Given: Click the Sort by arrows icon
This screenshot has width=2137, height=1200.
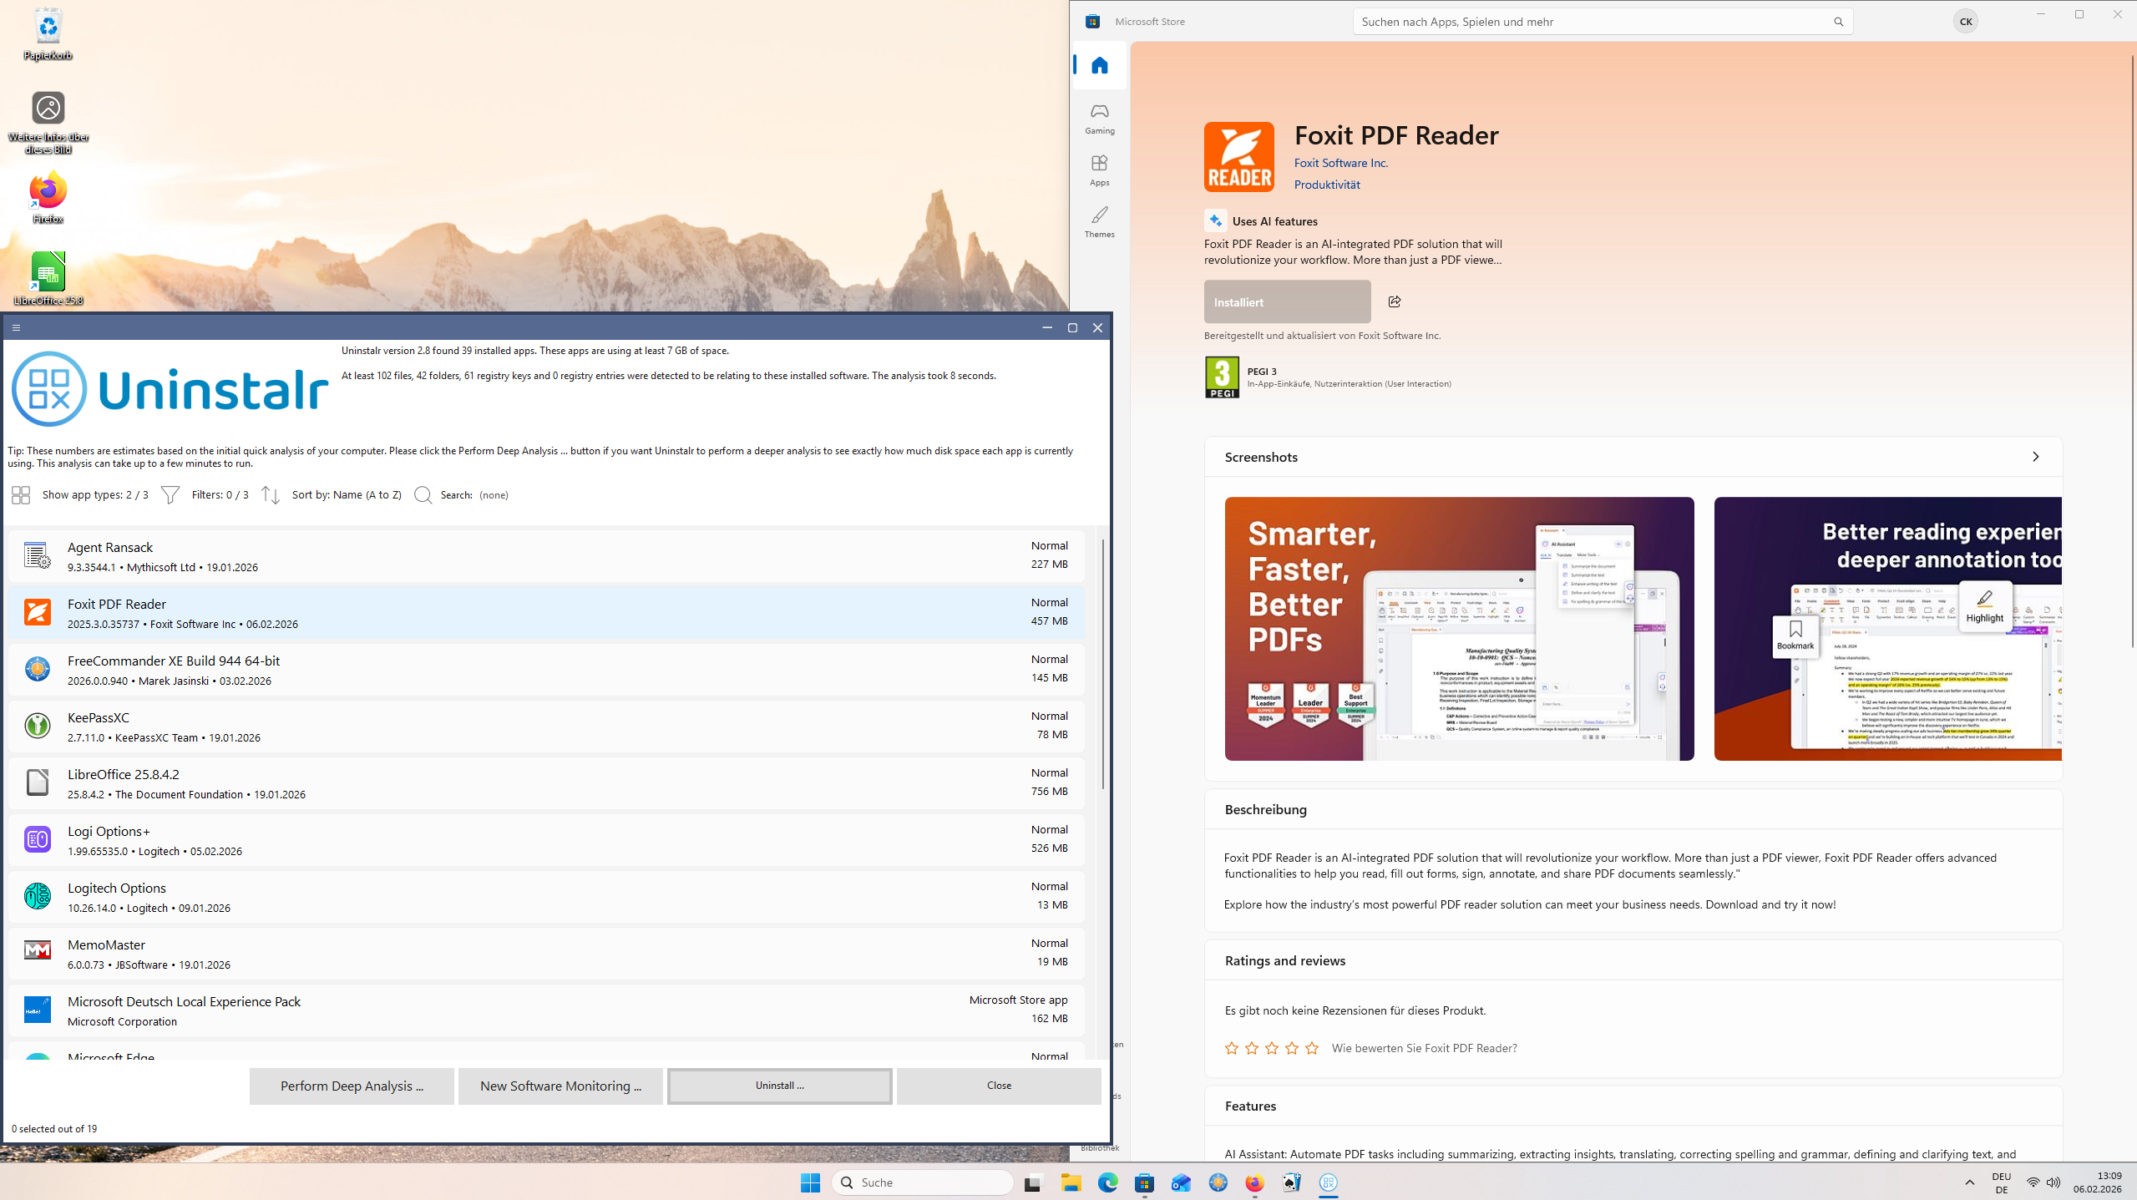Looking at the screenshot, I should tap(270, 495).
